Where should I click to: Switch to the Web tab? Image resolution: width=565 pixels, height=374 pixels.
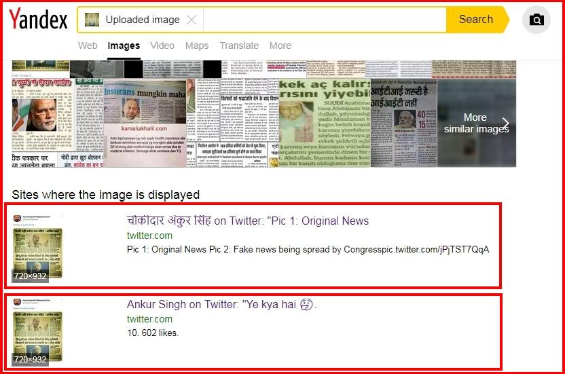click(x=88, y=45)
